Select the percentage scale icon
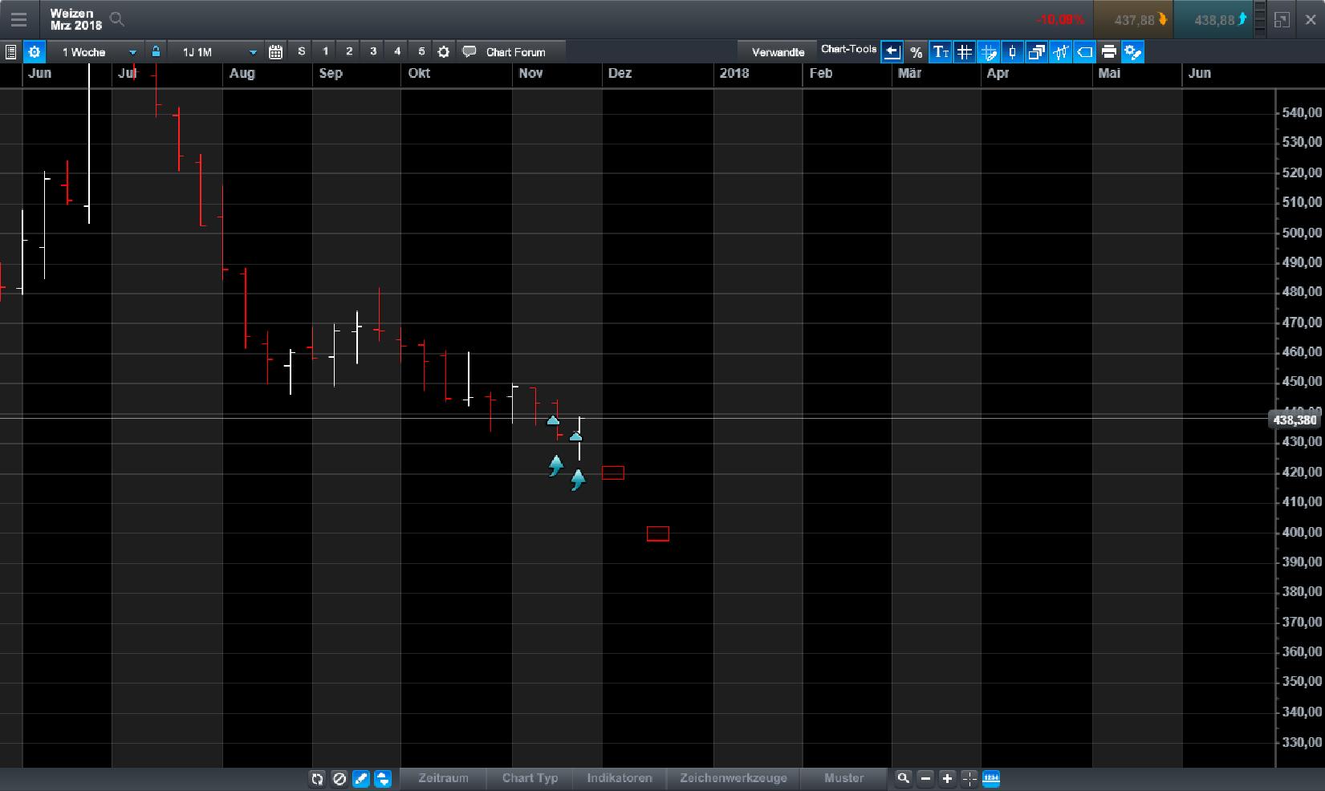Image resolution: width=1325 pixels, height=791 pixels. [916, 51]
